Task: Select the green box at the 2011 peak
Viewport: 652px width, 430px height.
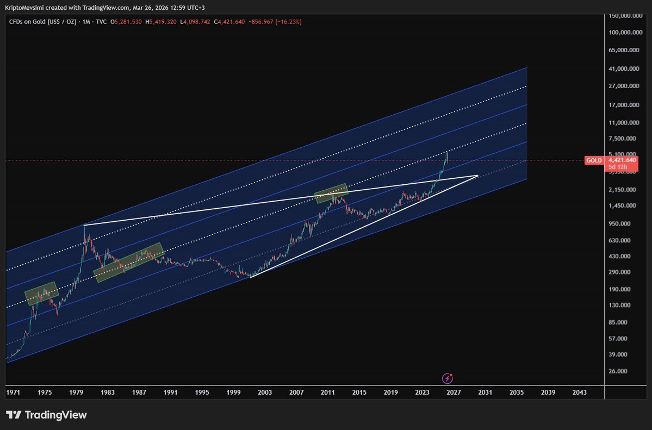Action: click(331, 194)
